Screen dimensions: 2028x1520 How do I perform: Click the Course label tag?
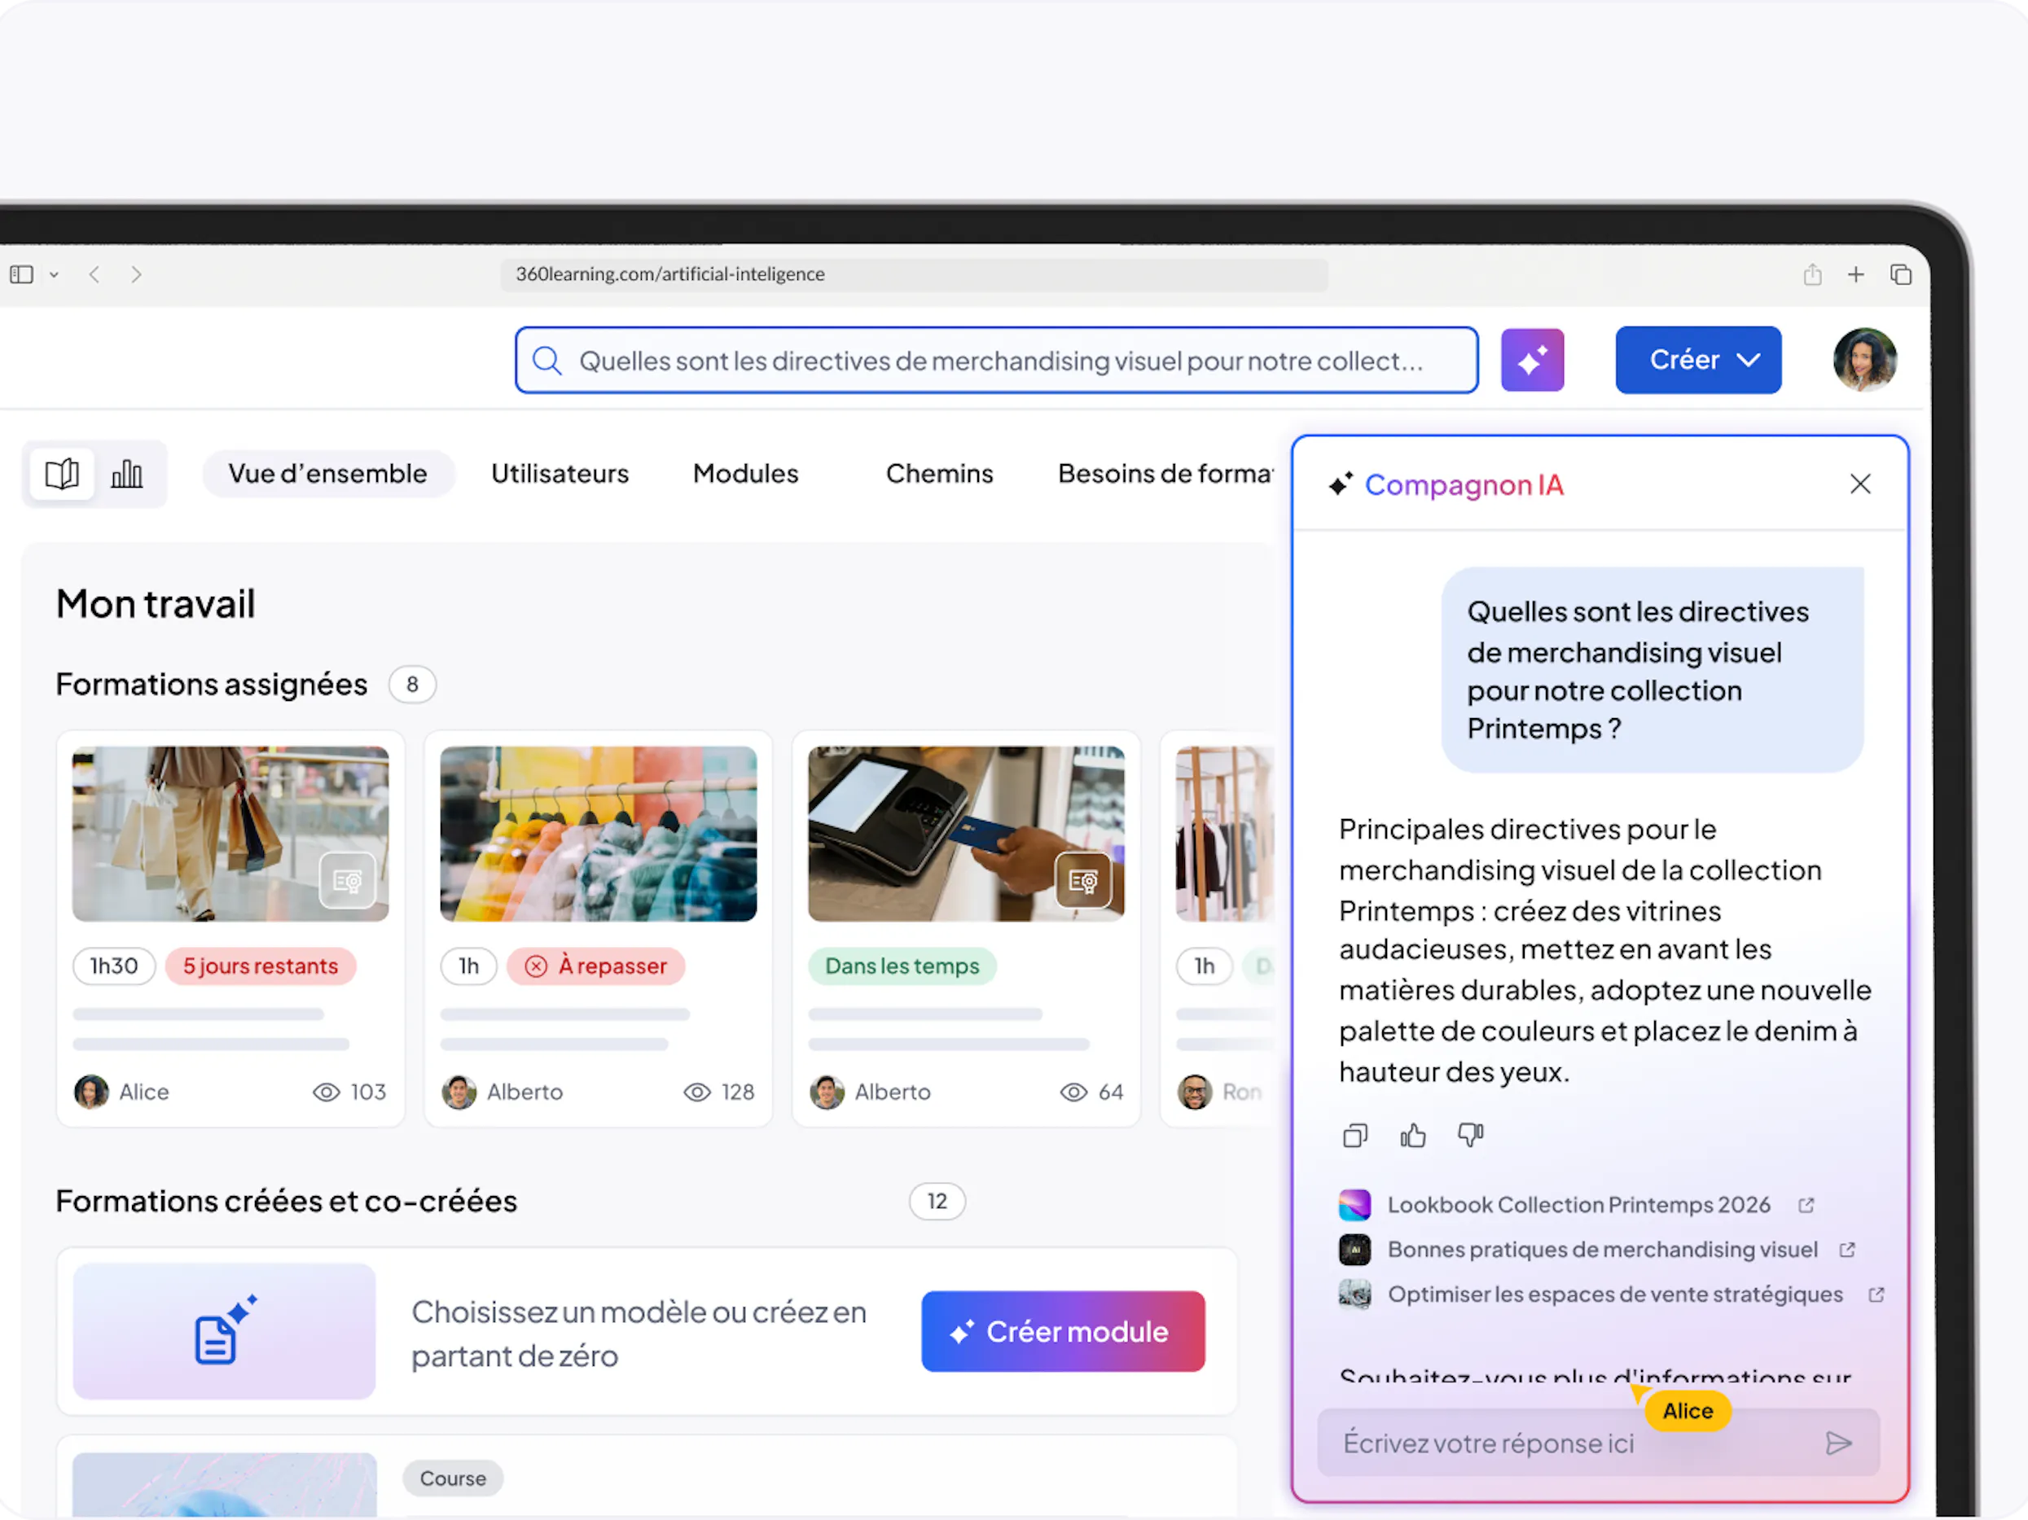pyautogui.click(x=453, y=1478)
